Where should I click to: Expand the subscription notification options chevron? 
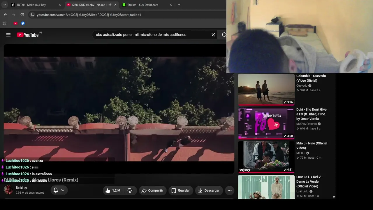(63, 190)
